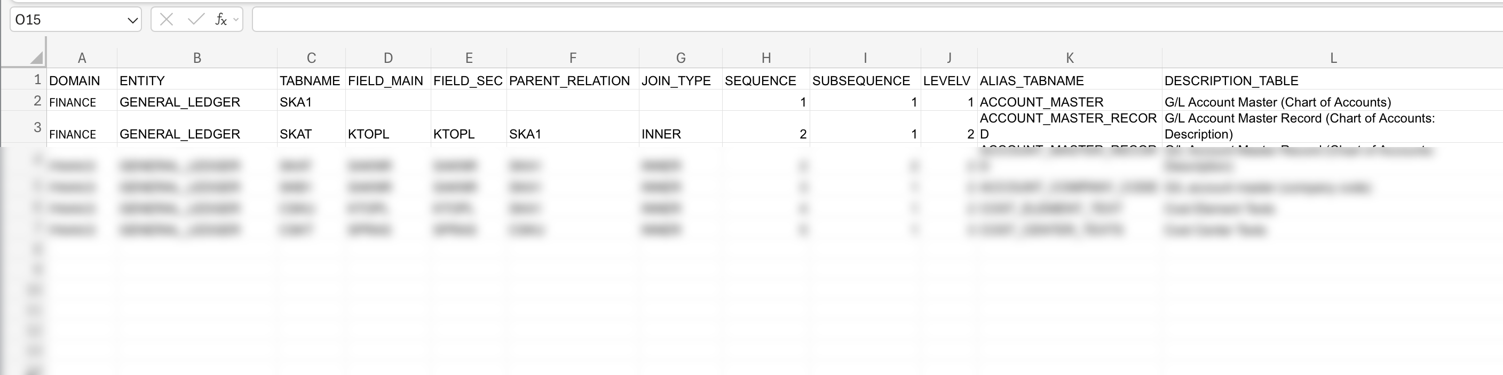Screen dimensions: 1503x375
Task: Select column A by its header
Action: [x=82, y=56]
